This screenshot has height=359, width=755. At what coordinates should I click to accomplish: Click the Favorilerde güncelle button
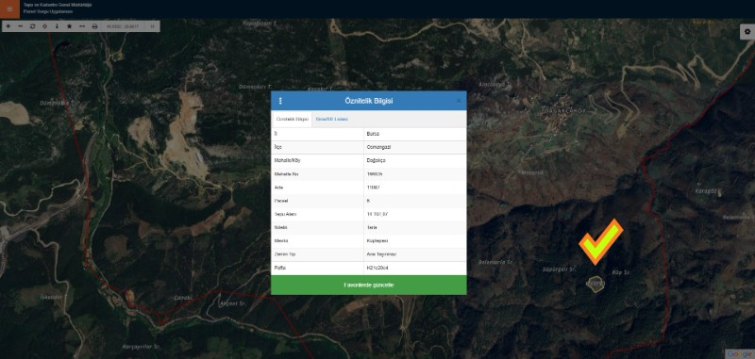[369, 285]
